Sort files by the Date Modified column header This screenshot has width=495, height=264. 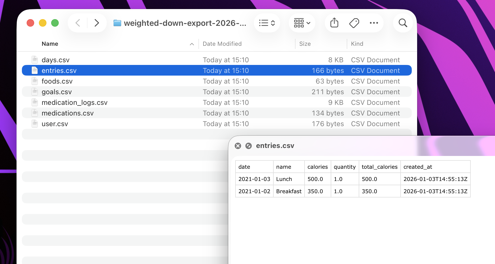pyautogui.click(x=222, y=44)
